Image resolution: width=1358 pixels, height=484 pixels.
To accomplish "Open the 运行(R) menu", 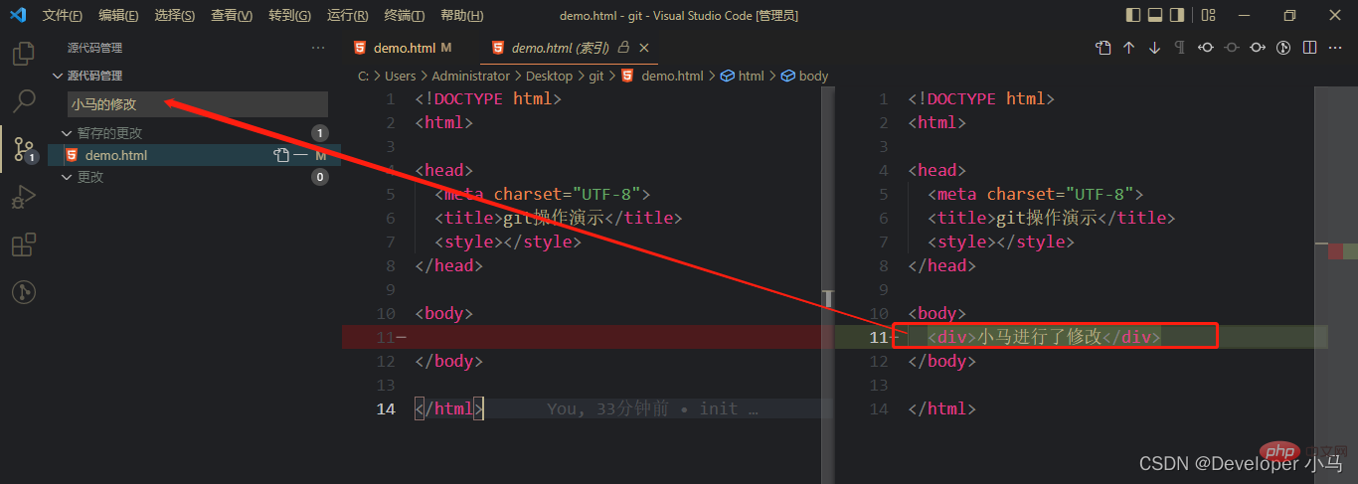I will pos(347,16).
